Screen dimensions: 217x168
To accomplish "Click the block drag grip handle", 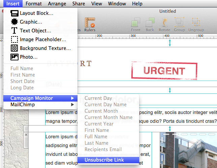I will pos(26,129).
